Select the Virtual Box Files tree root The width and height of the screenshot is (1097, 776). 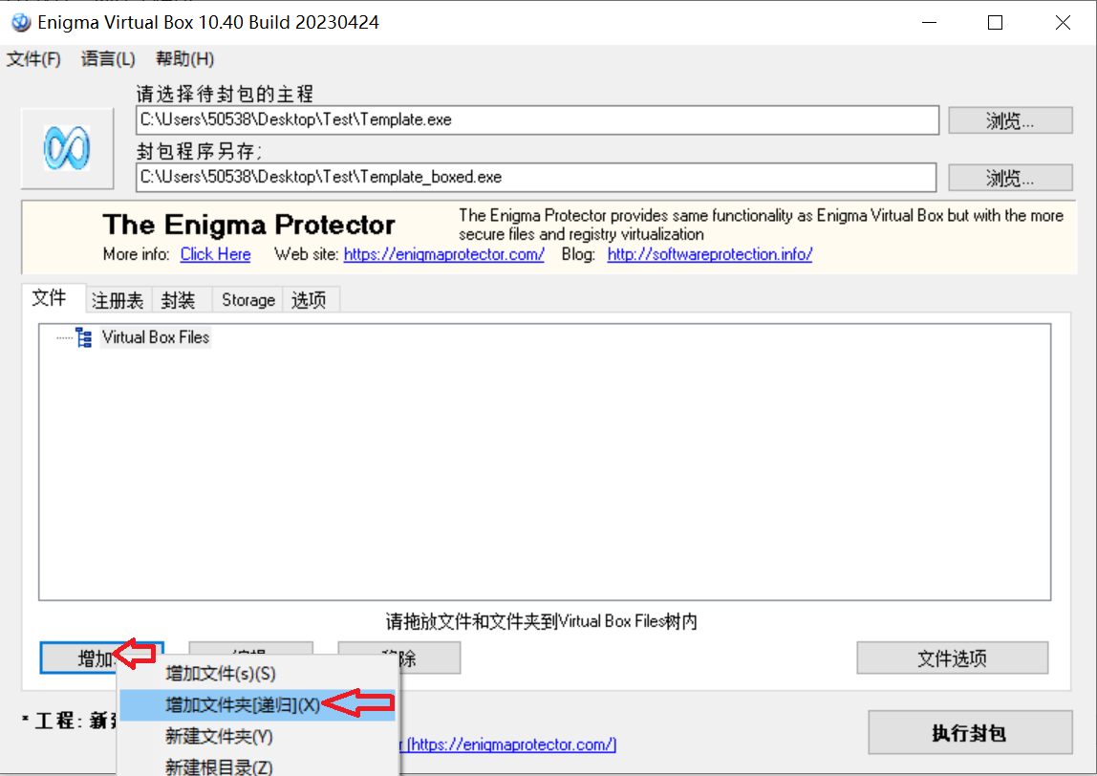tap(156, 337)
